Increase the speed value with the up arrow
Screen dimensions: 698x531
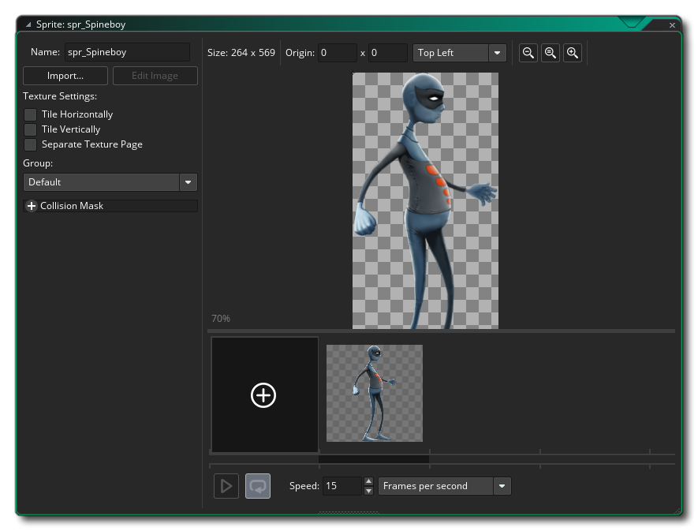tap(368, 481)
